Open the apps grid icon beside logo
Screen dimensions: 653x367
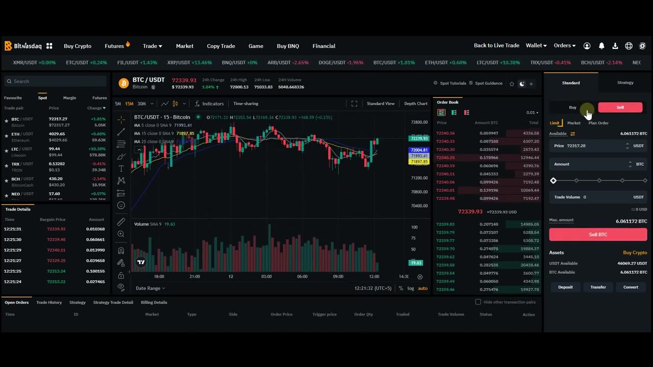(49, 46)
